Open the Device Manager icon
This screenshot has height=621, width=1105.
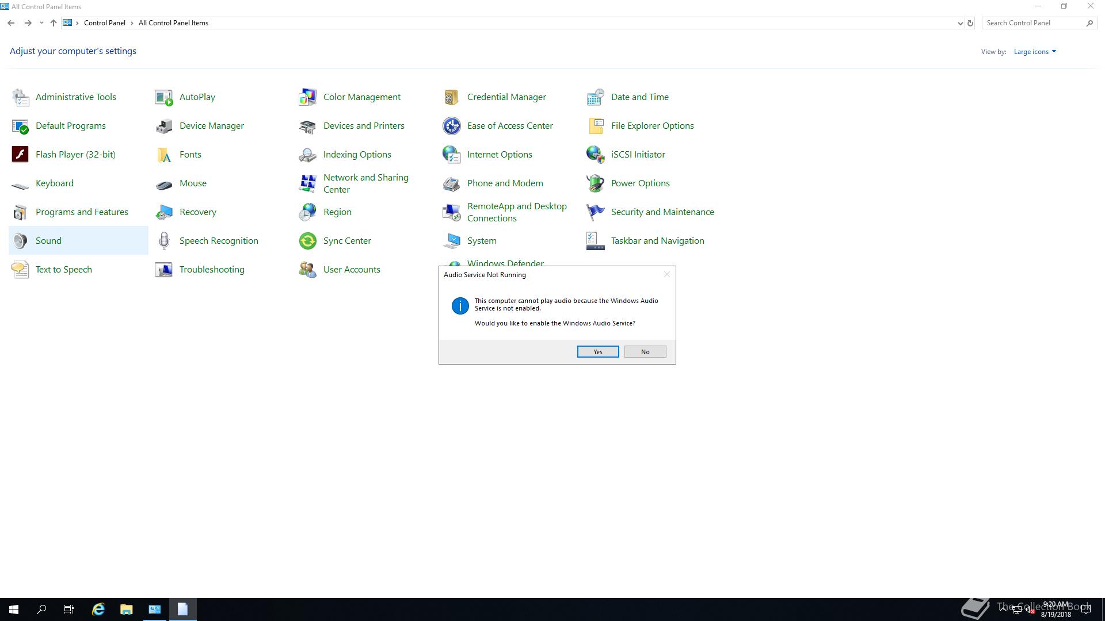164,126
